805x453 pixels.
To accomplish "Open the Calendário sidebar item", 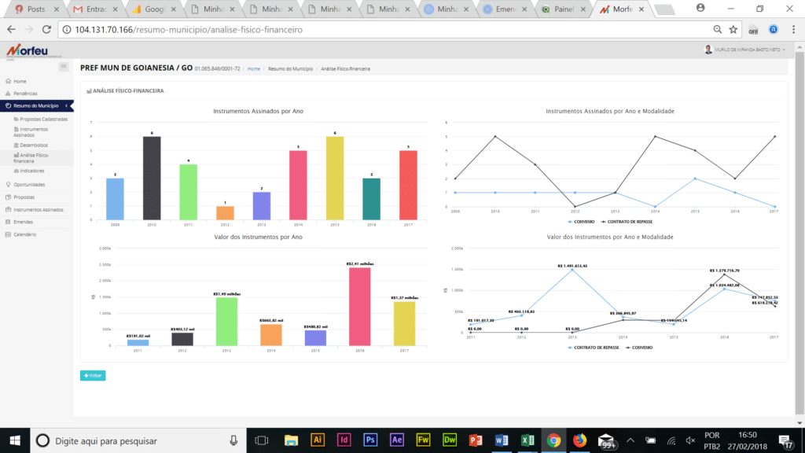I will pyautogui.click(x=25, y=234).
